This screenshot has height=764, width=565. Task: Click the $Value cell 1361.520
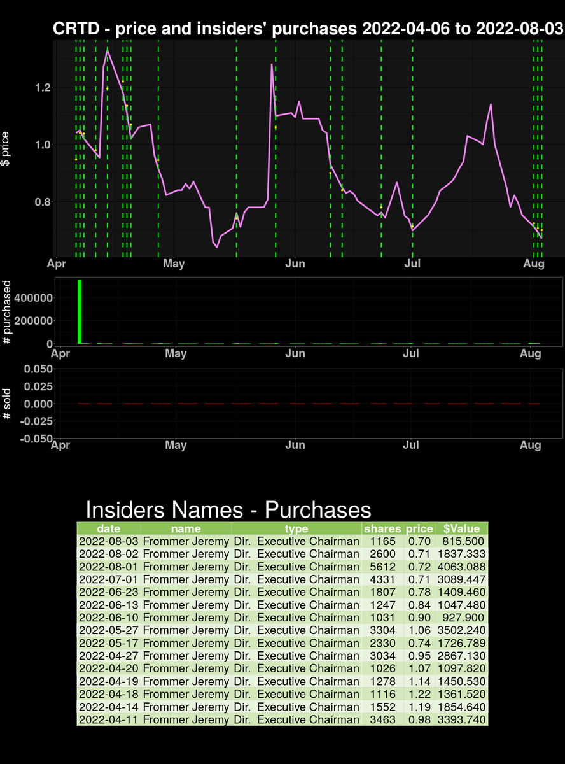pos(461,694)
